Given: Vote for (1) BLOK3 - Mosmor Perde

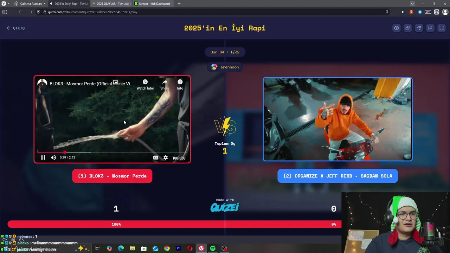Looking at the screenshot, I should click(112, 176).
